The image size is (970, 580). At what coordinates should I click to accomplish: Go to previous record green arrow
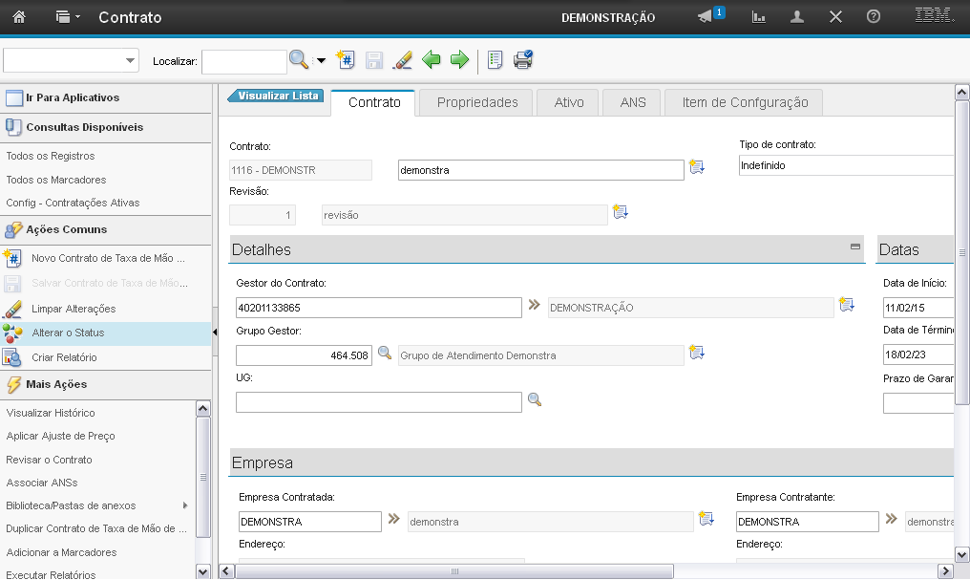coord(432,60)
